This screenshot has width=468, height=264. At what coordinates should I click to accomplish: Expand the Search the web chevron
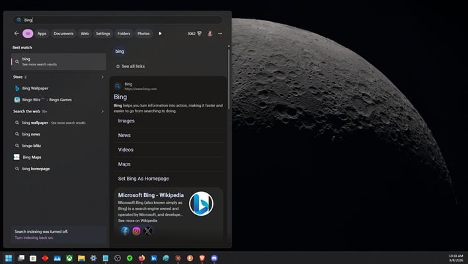pos(102,111)
